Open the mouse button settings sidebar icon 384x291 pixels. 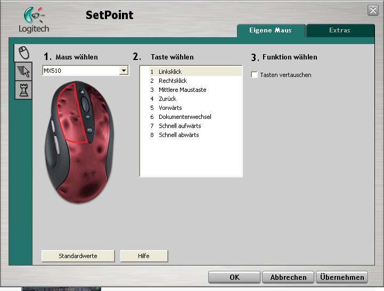click(x=23, y=53)
